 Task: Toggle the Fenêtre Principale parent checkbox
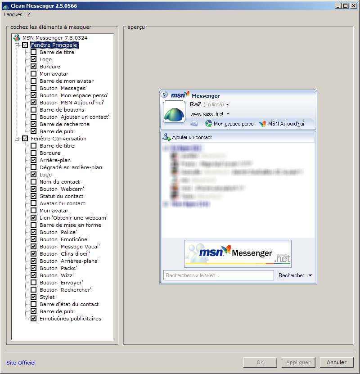coord(25,45)
